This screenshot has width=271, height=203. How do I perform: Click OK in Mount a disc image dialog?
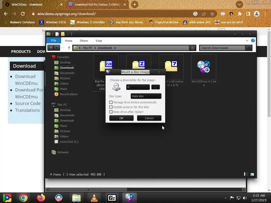click(x=121, y=118)
